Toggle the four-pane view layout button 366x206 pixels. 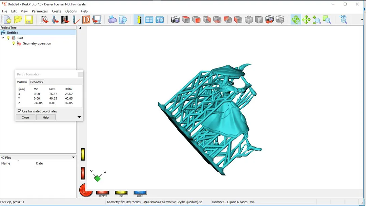[149, 20]
